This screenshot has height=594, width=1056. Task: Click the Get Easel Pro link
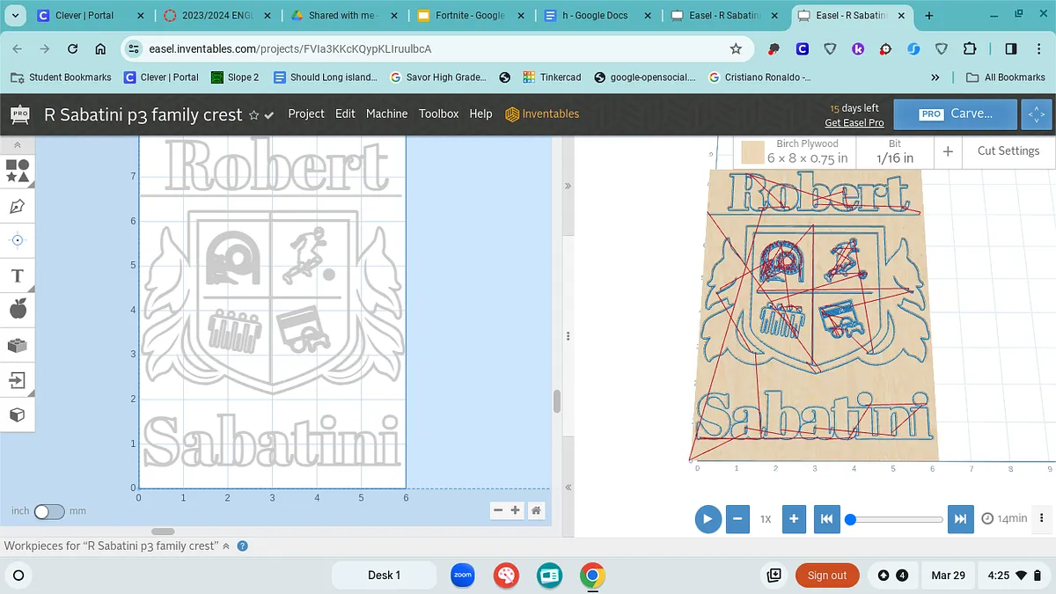(x=854, y=123)
